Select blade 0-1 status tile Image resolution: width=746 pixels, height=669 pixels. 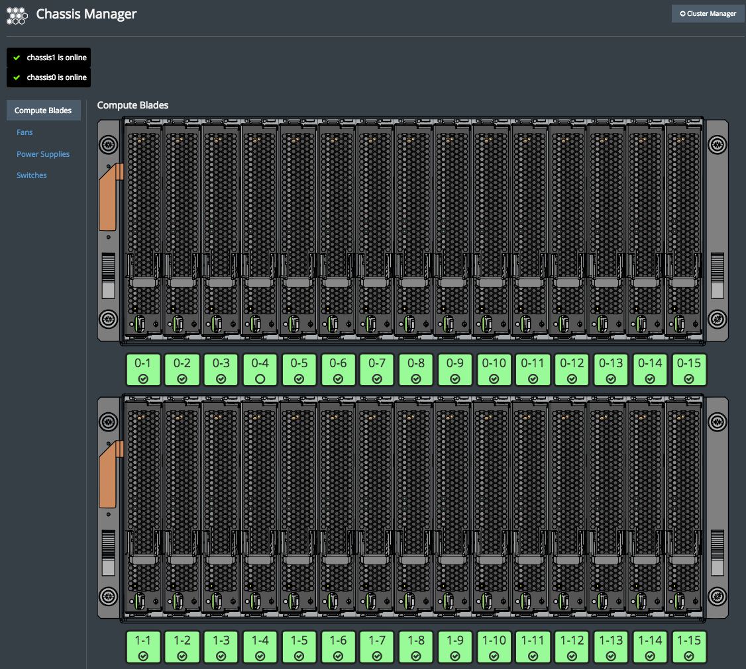pyautogui.click(x=143, y=370)
